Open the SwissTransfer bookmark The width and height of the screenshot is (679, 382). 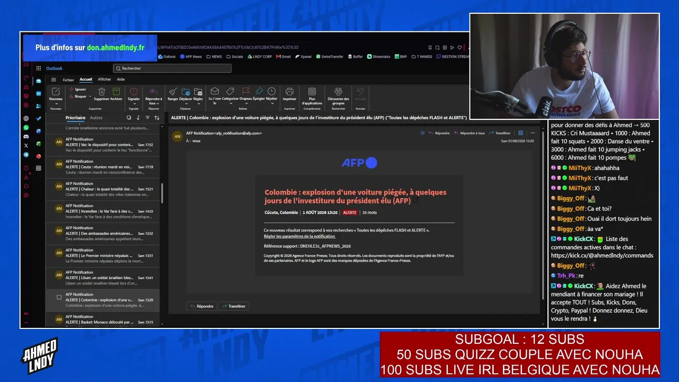(329, 57)
